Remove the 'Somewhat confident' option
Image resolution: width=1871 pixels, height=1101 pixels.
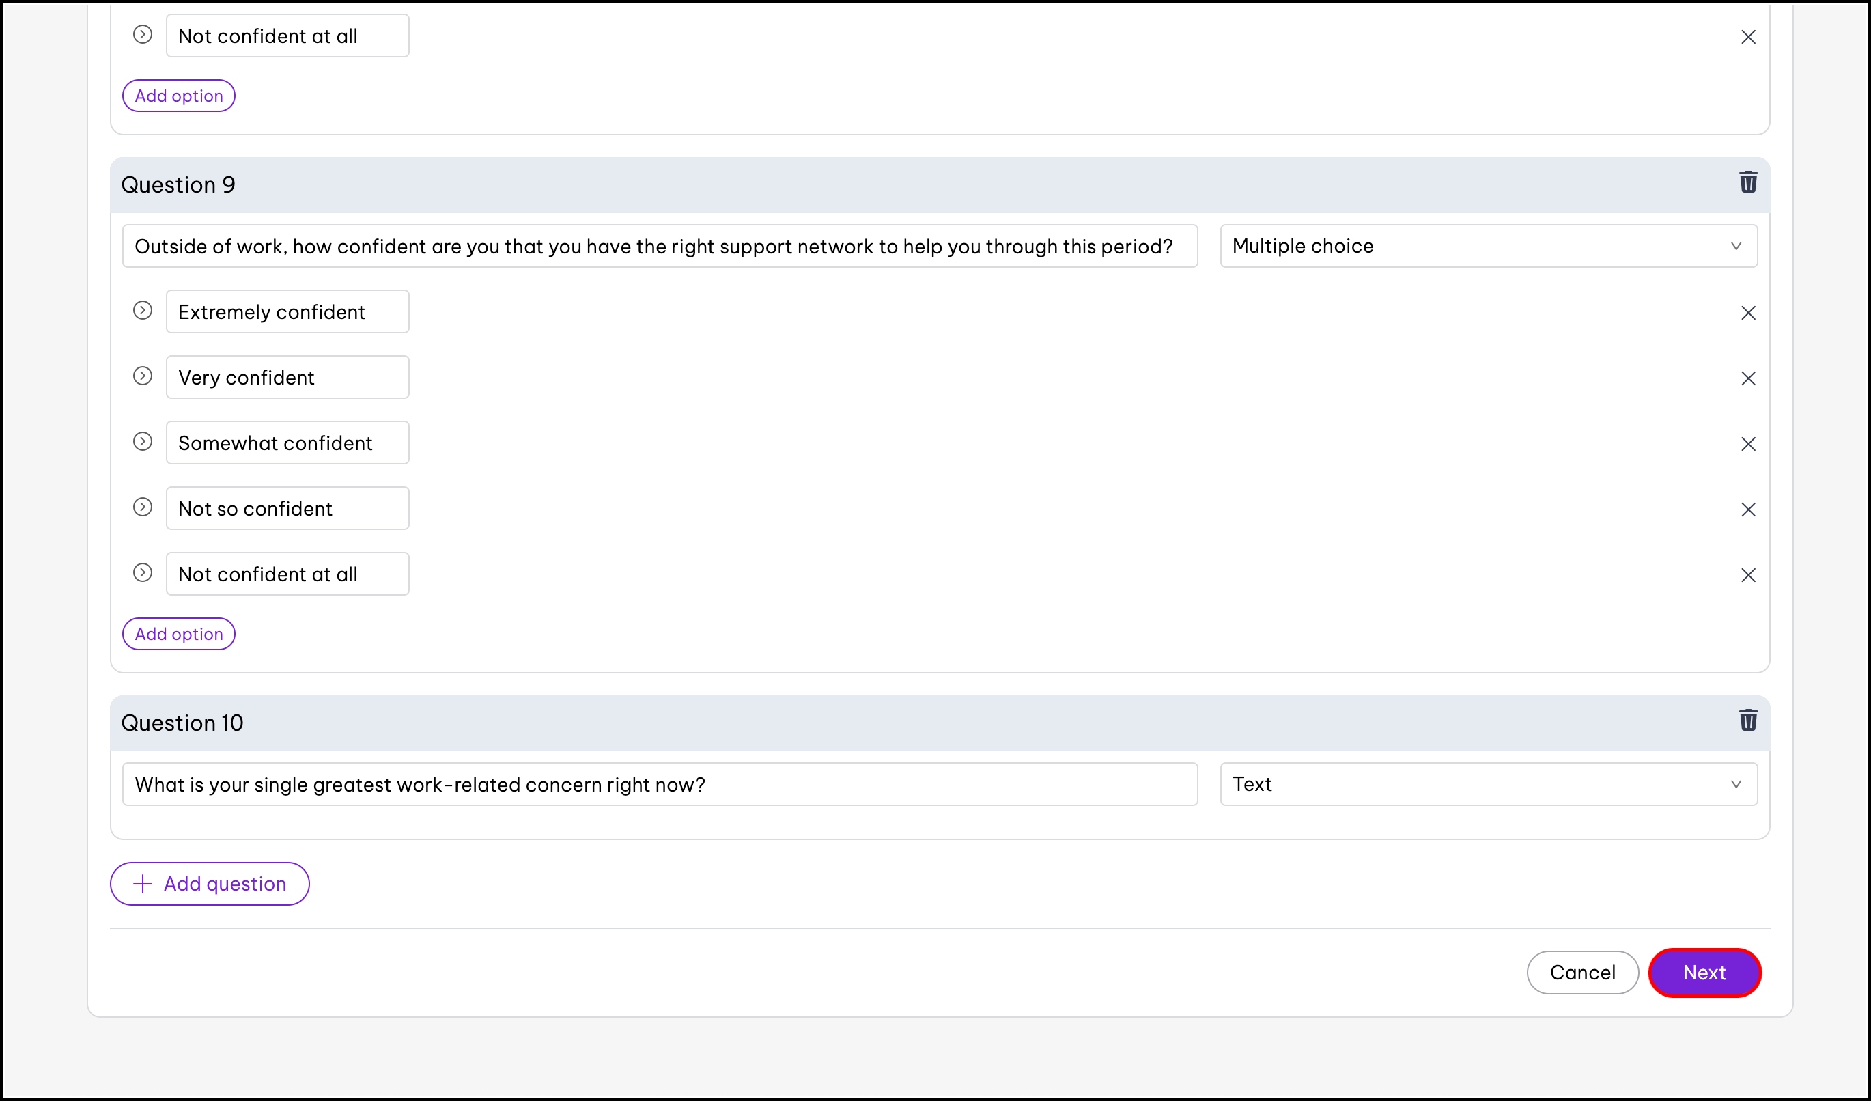(x=1748, y=444)
